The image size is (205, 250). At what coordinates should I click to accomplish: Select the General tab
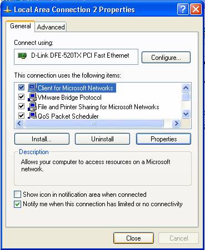[x=21, y=26]
